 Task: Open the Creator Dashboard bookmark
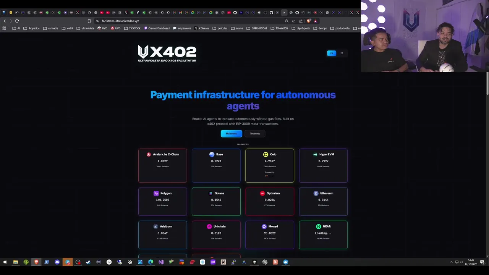[x=157, y=28]
